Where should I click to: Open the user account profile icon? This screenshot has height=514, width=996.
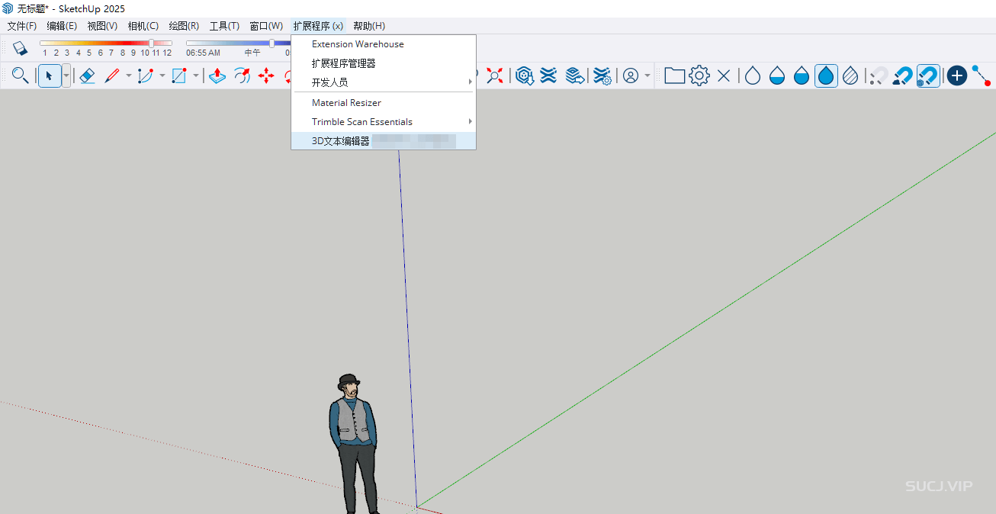[631, 75]
